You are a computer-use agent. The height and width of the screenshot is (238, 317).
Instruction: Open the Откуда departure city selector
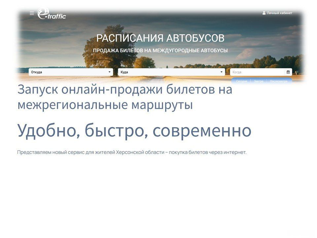tap(66, 72)
